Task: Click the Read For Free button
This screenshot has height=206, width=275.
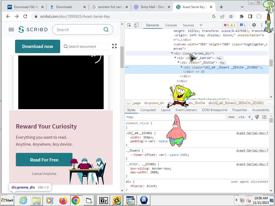Action: pyautogui.click(x=44, y=160)
